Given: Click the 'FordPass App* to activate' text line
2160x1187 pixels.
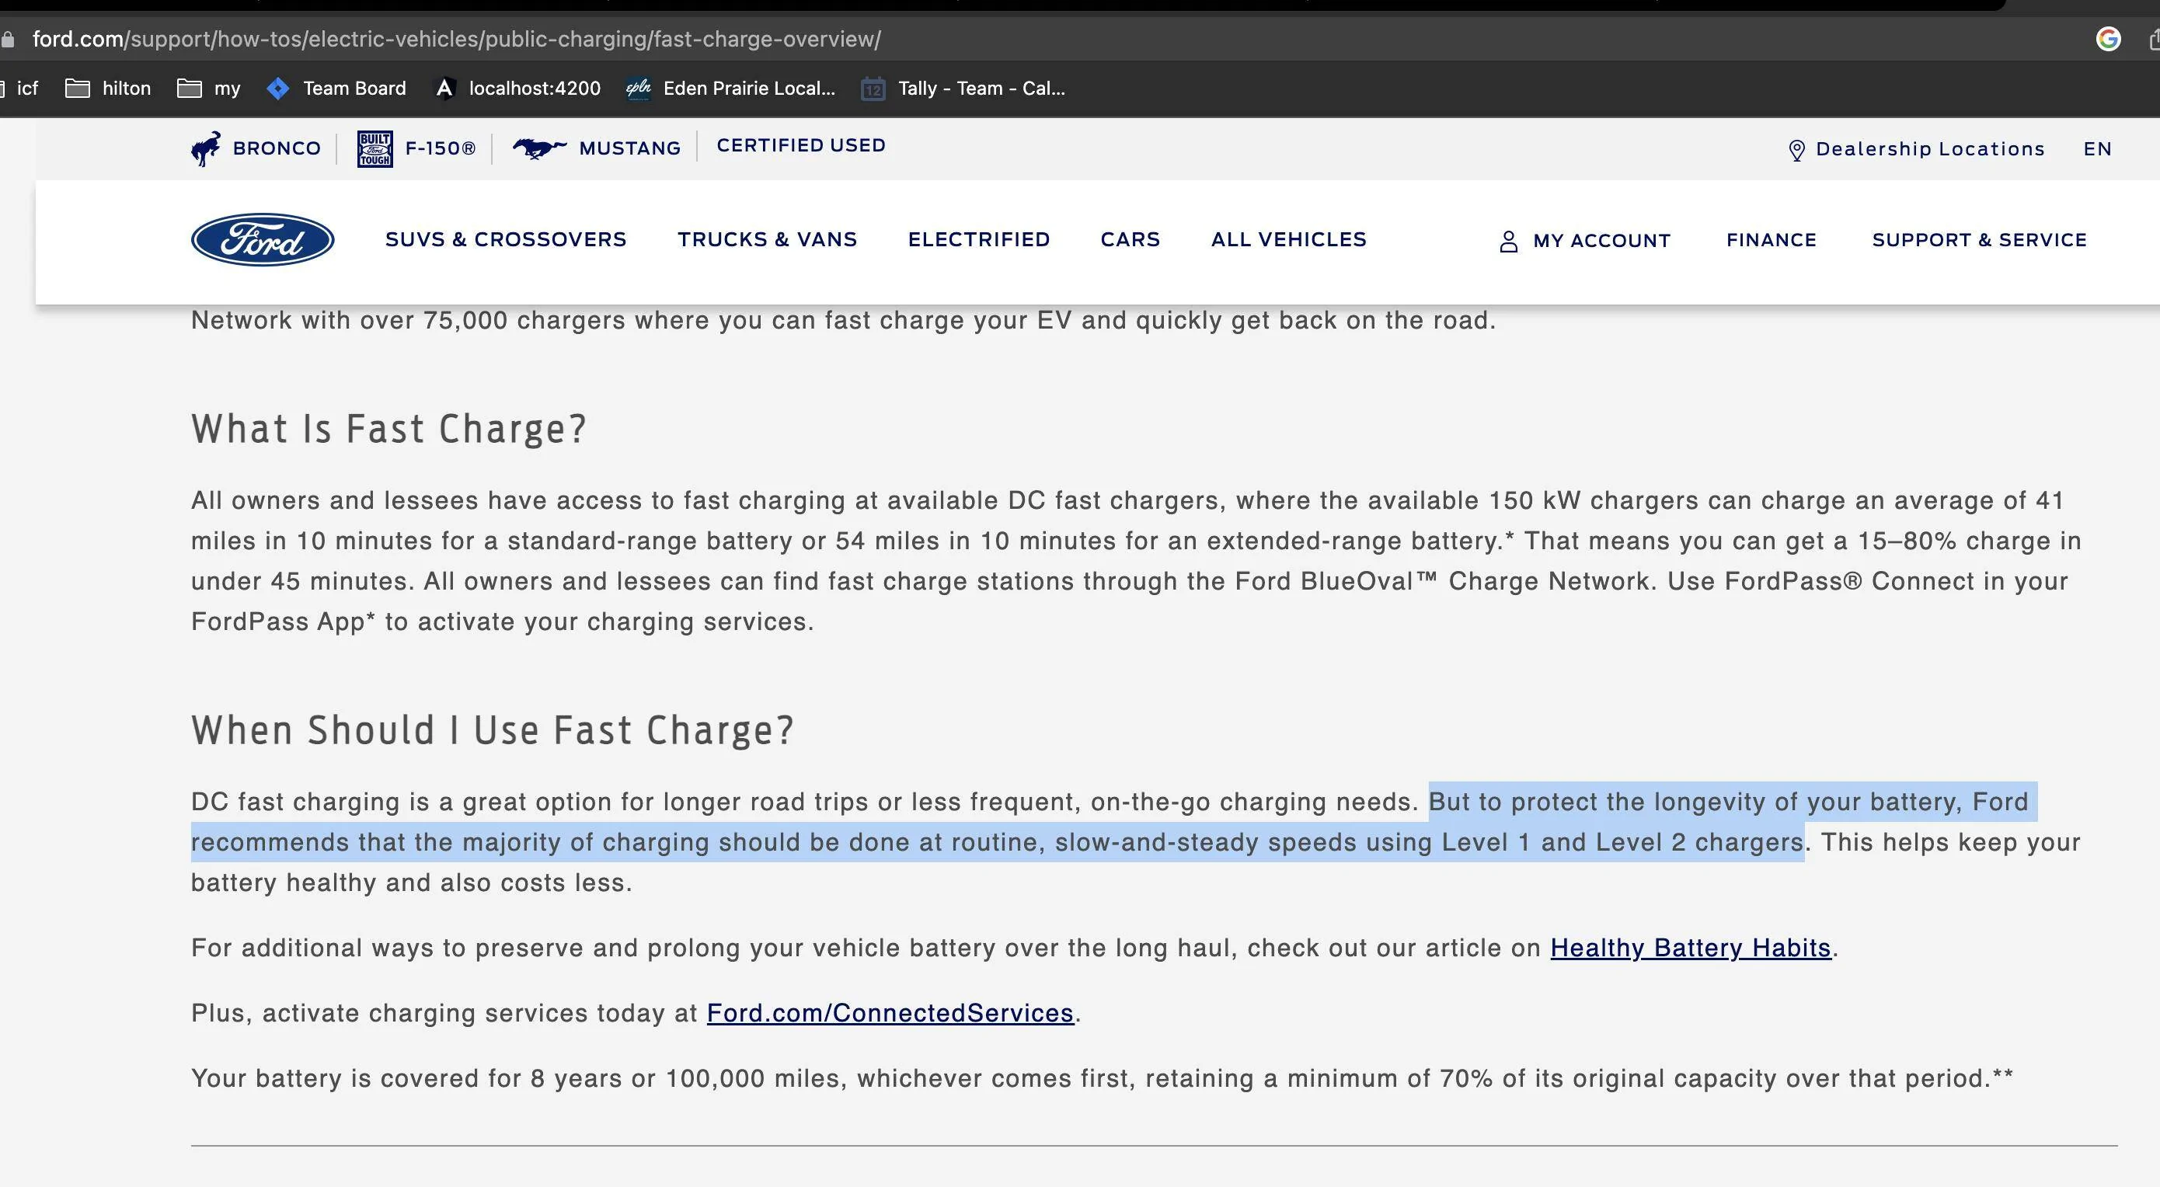Looking at the screenshot, I should point(502,622).
